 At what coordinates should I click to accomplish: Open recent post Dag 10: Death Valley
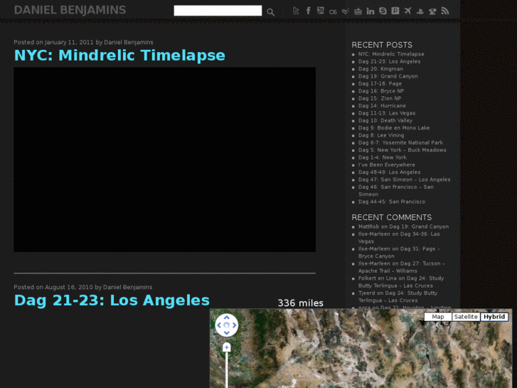[385, 120]
